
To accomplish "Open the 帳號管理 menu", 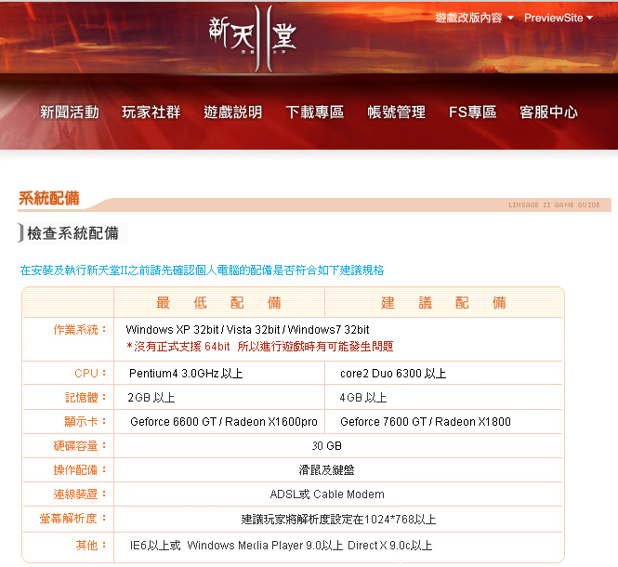I will [397, 112].
